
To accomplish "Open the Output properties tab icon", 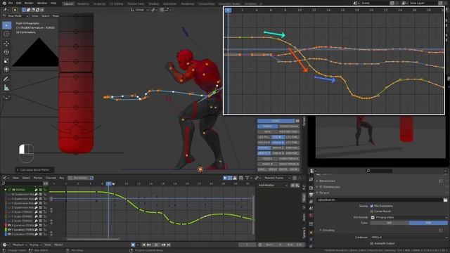I will (x=311, y=195).
